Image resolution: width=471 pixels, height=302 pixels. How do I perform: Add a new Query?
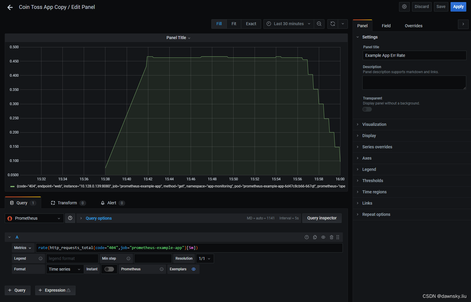click(x=17, y=290)
